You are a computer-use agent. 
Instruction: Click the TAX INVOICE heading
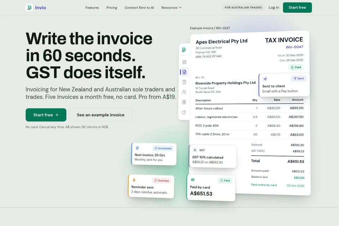click(x=284, y=40)
